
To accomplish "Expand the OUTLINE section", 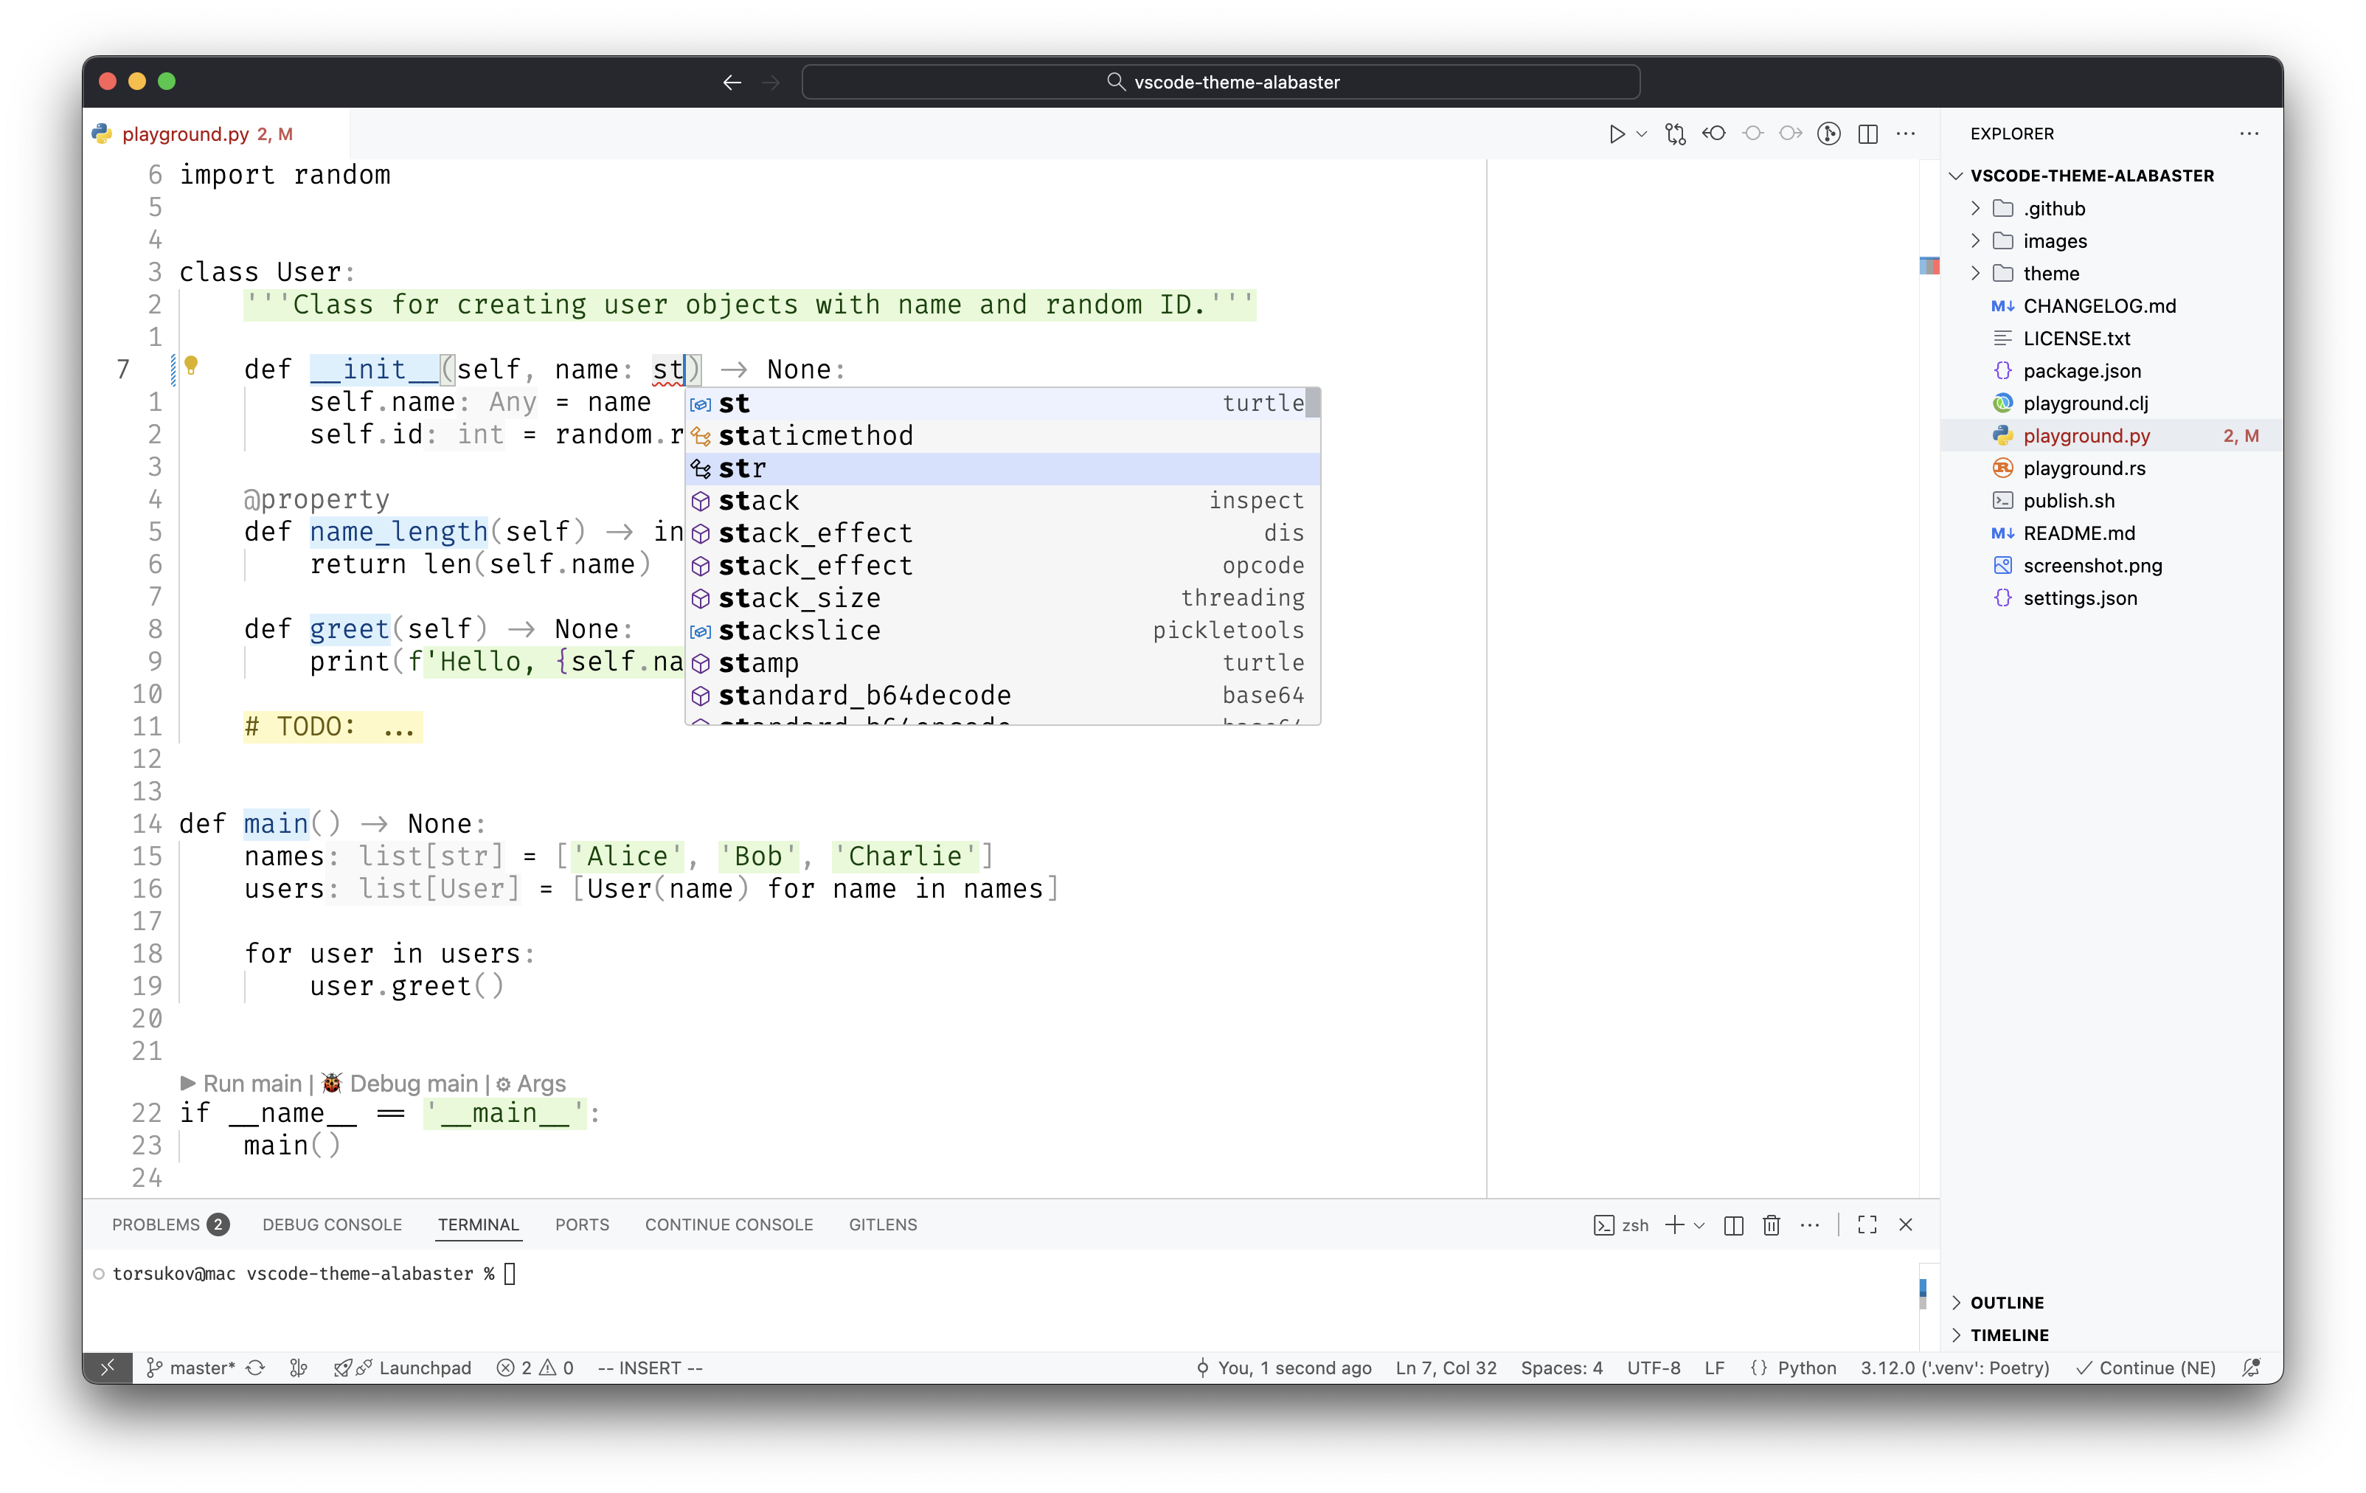I will 2005,1303.
